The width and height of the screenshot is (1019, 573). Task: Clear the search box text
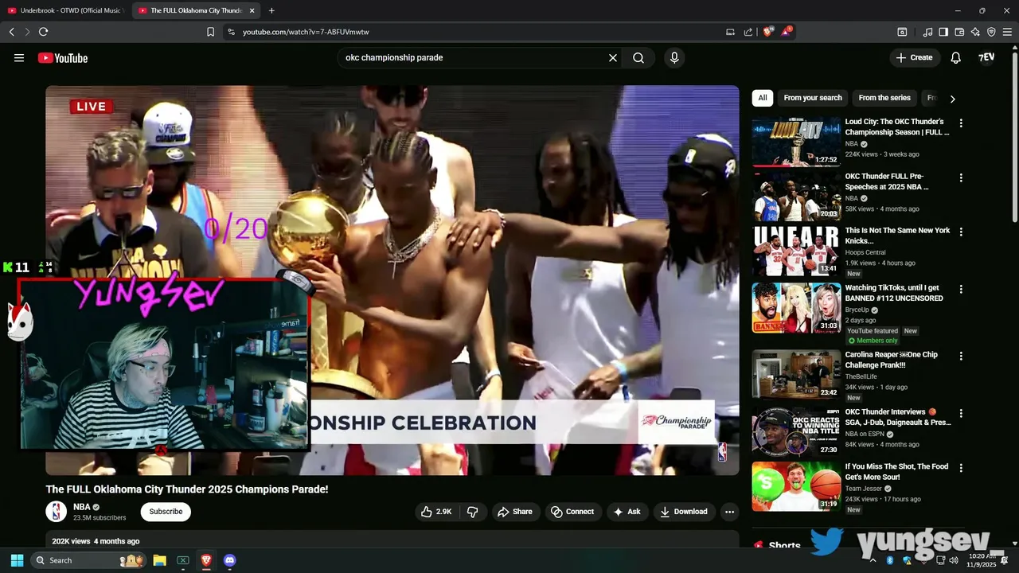613,57
